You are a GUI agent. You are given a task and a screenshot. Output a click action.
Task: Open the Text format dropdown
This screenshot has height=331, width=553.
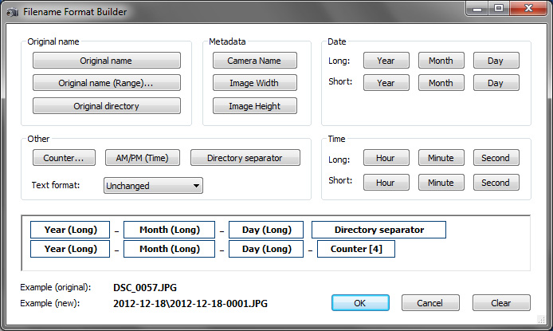pos(153,186)
